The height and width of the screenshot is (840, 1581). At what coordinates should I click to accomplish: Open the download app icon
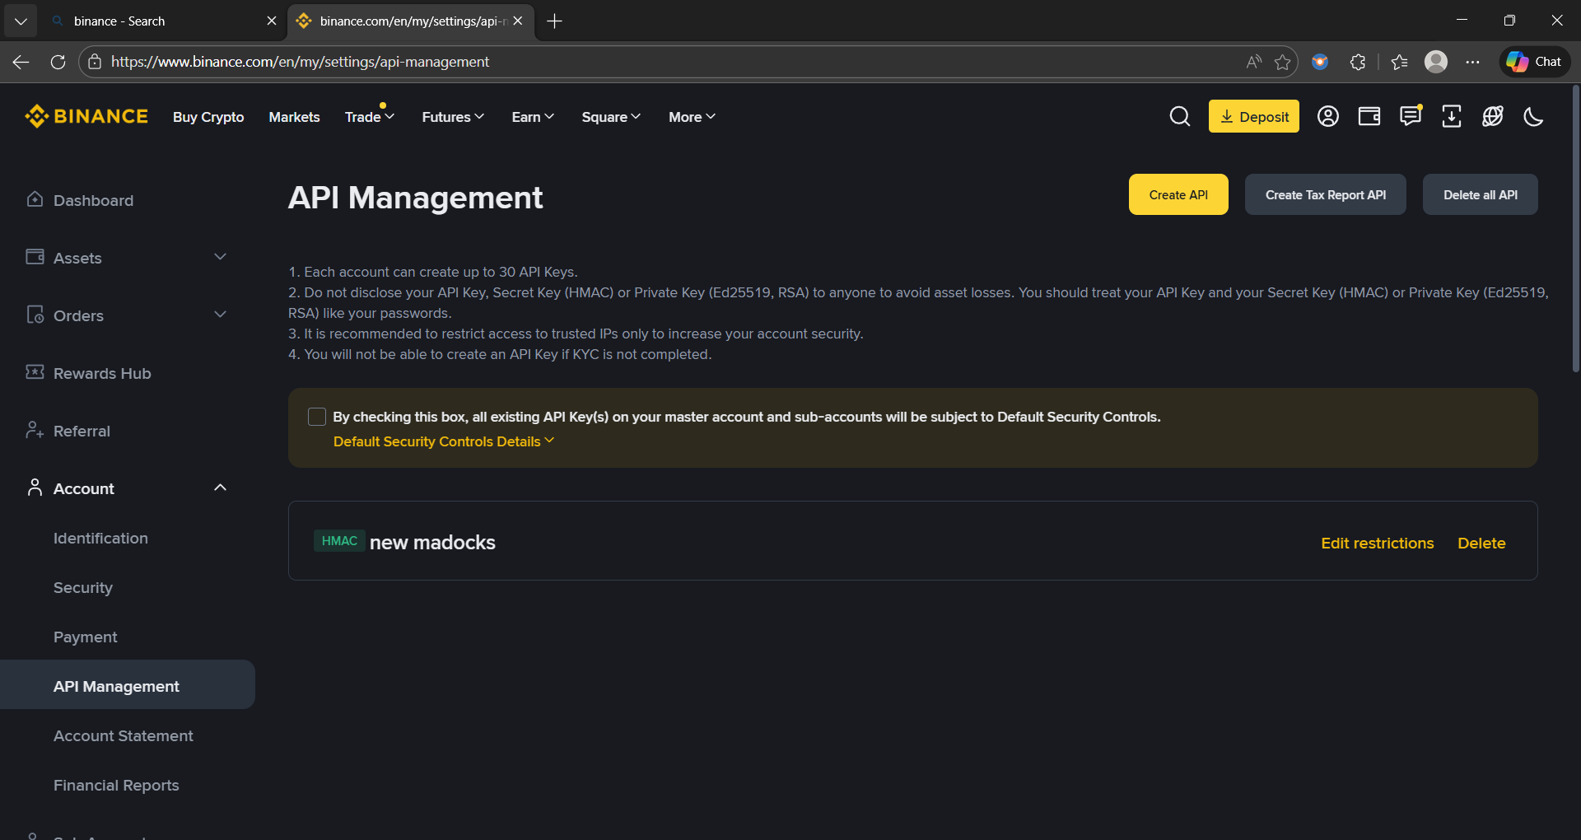coord(1451,116)
